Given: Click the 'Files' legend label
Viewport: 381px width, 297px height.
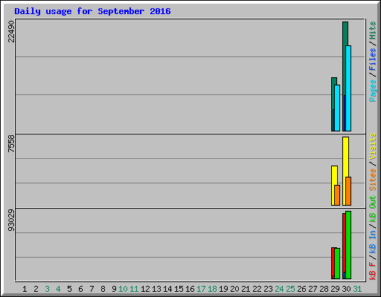Looking at the screenshot, I should [x=373, y=59].
